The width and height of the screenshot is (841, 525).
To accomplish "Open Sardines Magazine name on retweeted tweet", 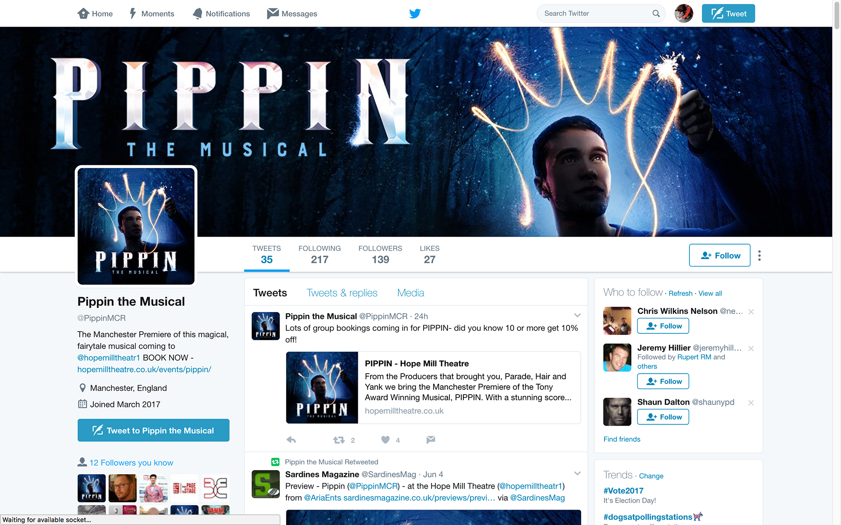I will click(322, 474).
